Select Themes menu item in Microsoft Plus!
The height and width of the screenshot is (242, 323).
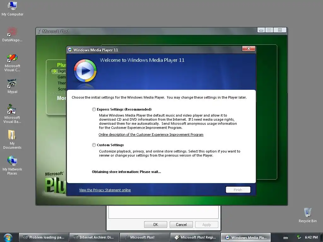coord(62,83)
